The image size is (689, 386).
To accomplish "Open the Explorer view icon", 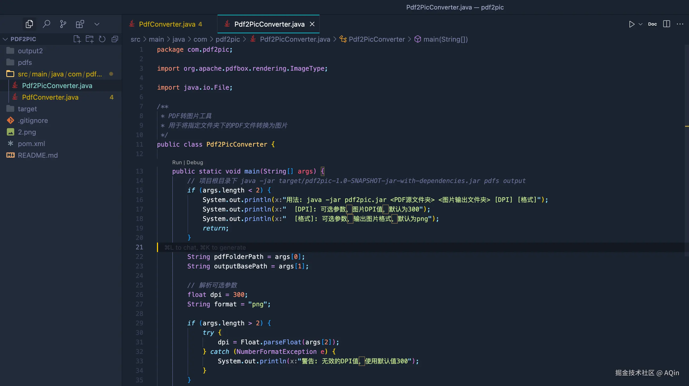I will tap(29, 24).
